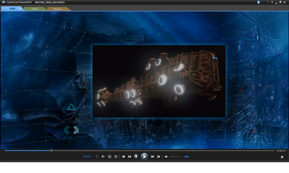Switch to the Música tab

(x=58, y=9)
